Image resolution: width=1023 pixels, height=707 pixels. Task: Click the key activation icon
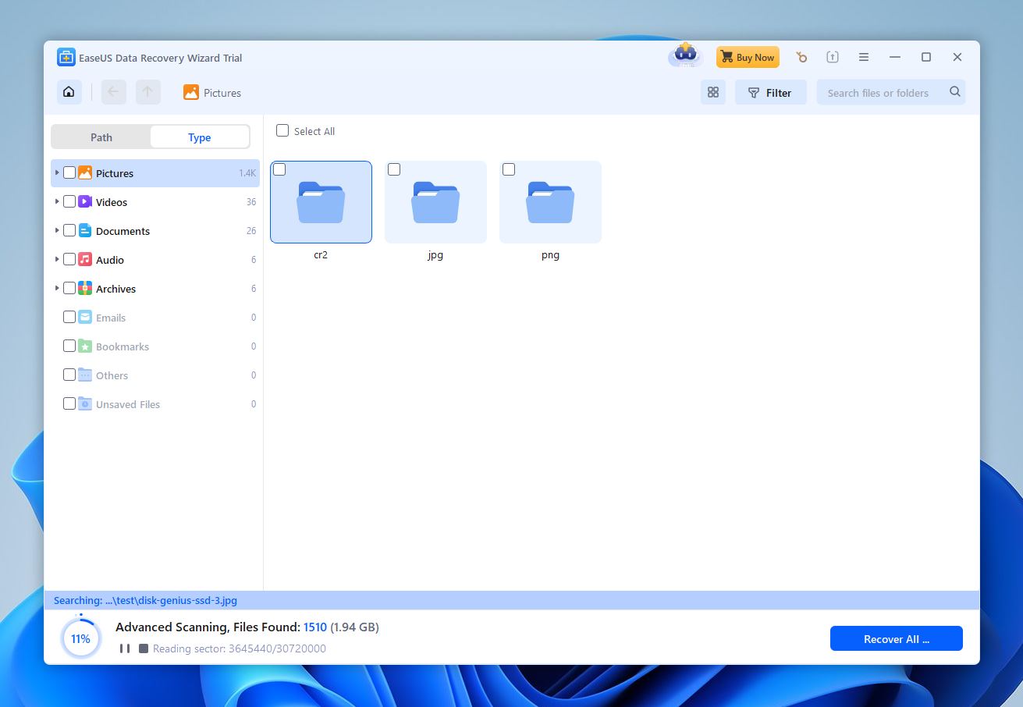click(x=801, y=57)
